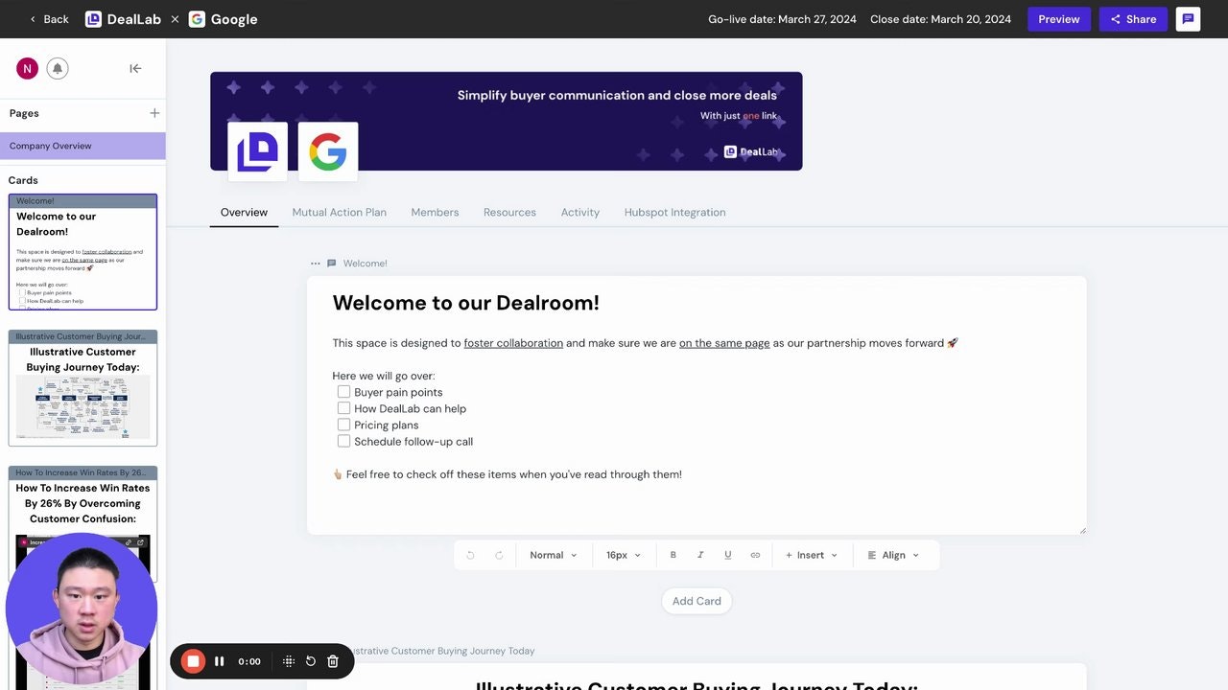
Task: Click the Add Card button
Action: (696, 601)
